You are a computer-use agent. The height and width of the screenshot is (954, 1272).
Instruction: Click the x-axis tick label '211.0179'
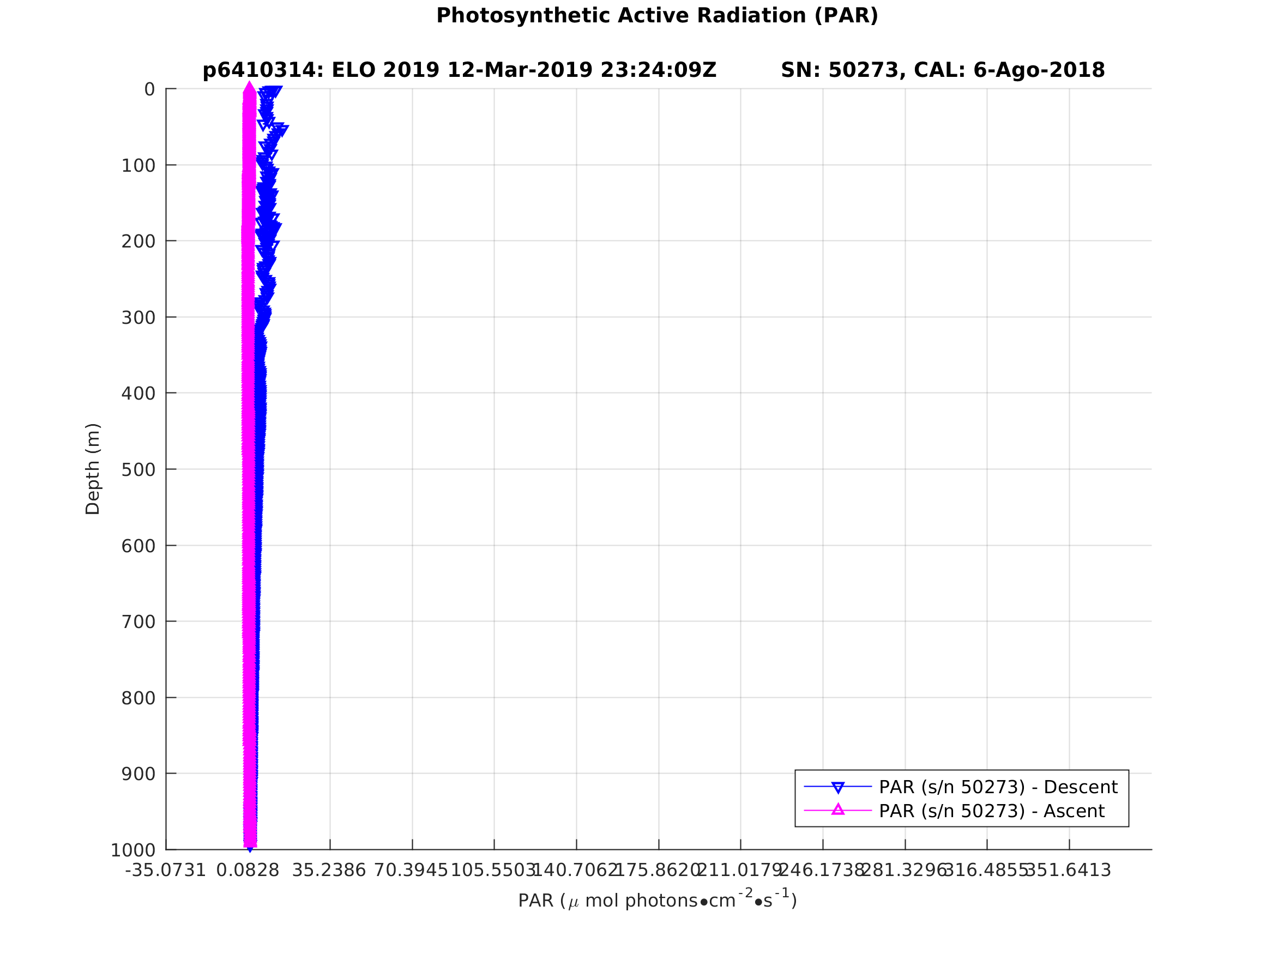740,871
